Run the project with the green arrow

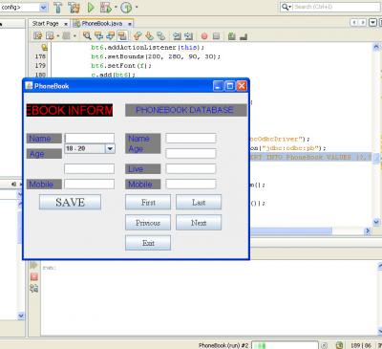pos(91,8)
